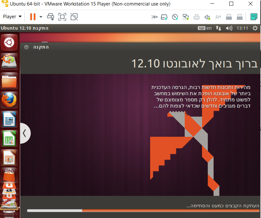The height and width of the screenshot is (218, 261).
Task: Open the Player menu
Action: pyautogui.click(x=12, y=17)
